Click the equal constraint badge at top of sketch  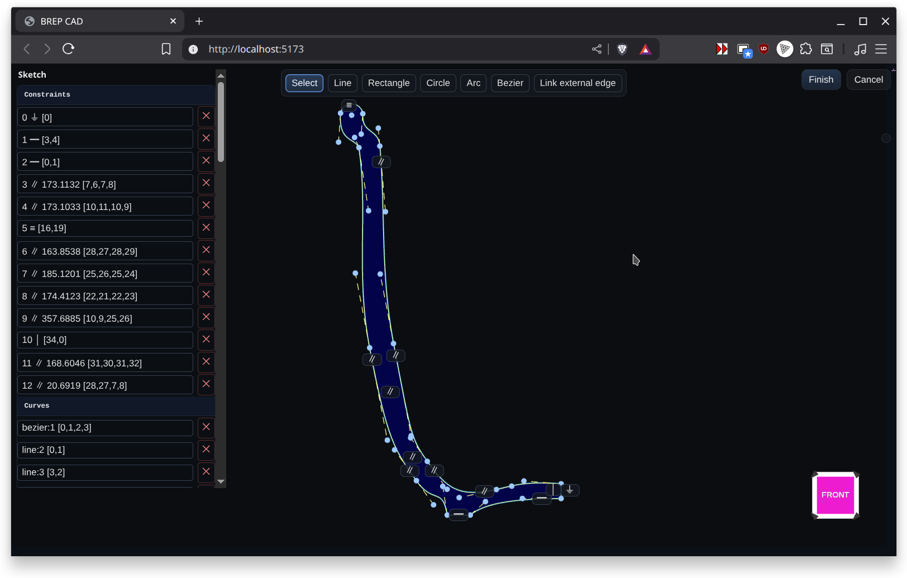349,105
